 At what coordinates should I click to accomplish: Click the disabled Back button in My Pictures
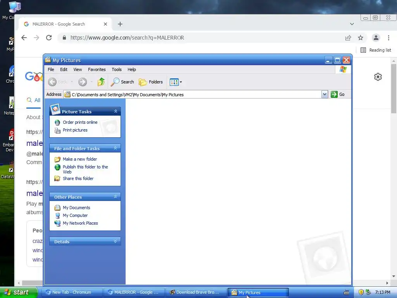point(58,82)
